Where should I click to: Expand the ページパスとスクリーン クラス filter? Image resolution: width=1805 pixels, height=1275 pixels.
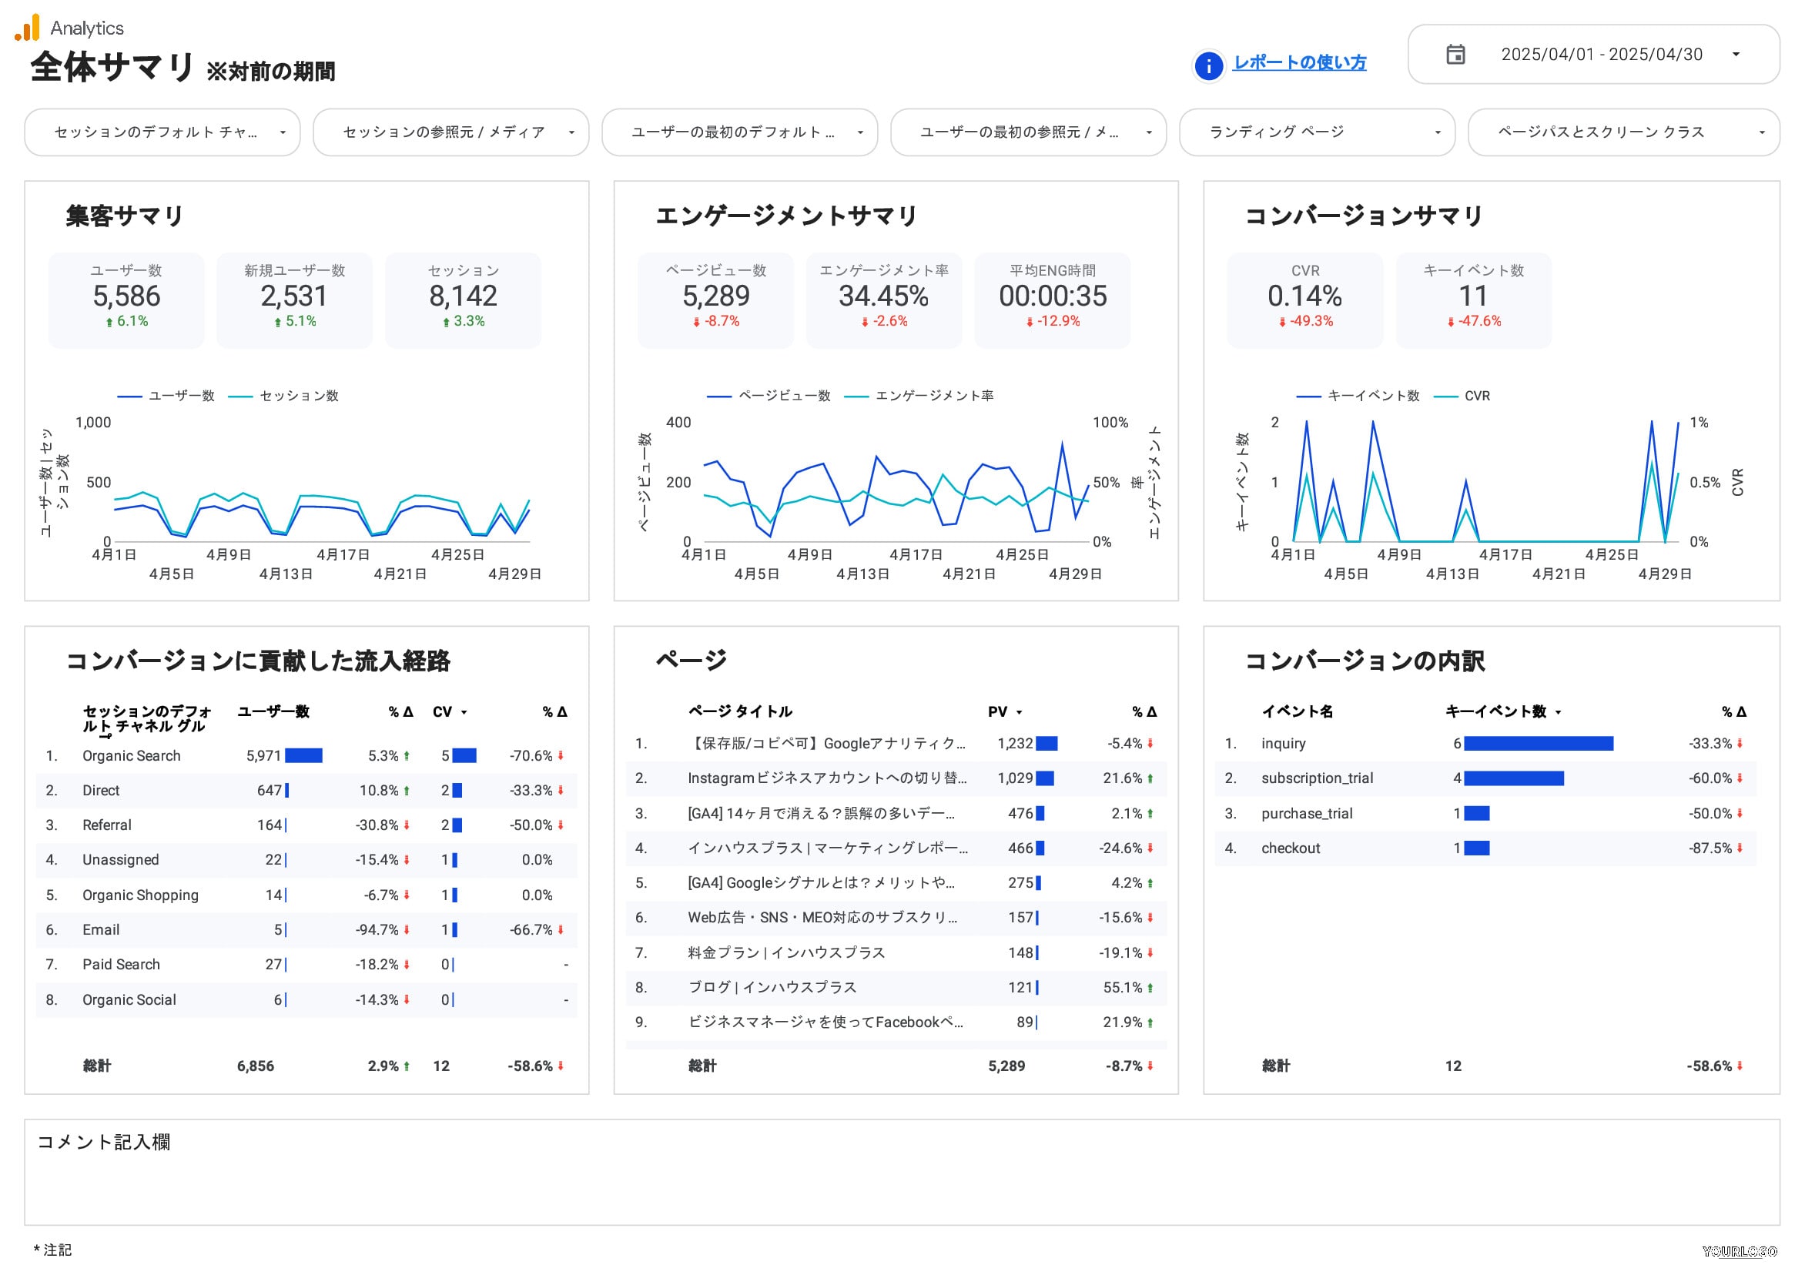pos(1623,132)
